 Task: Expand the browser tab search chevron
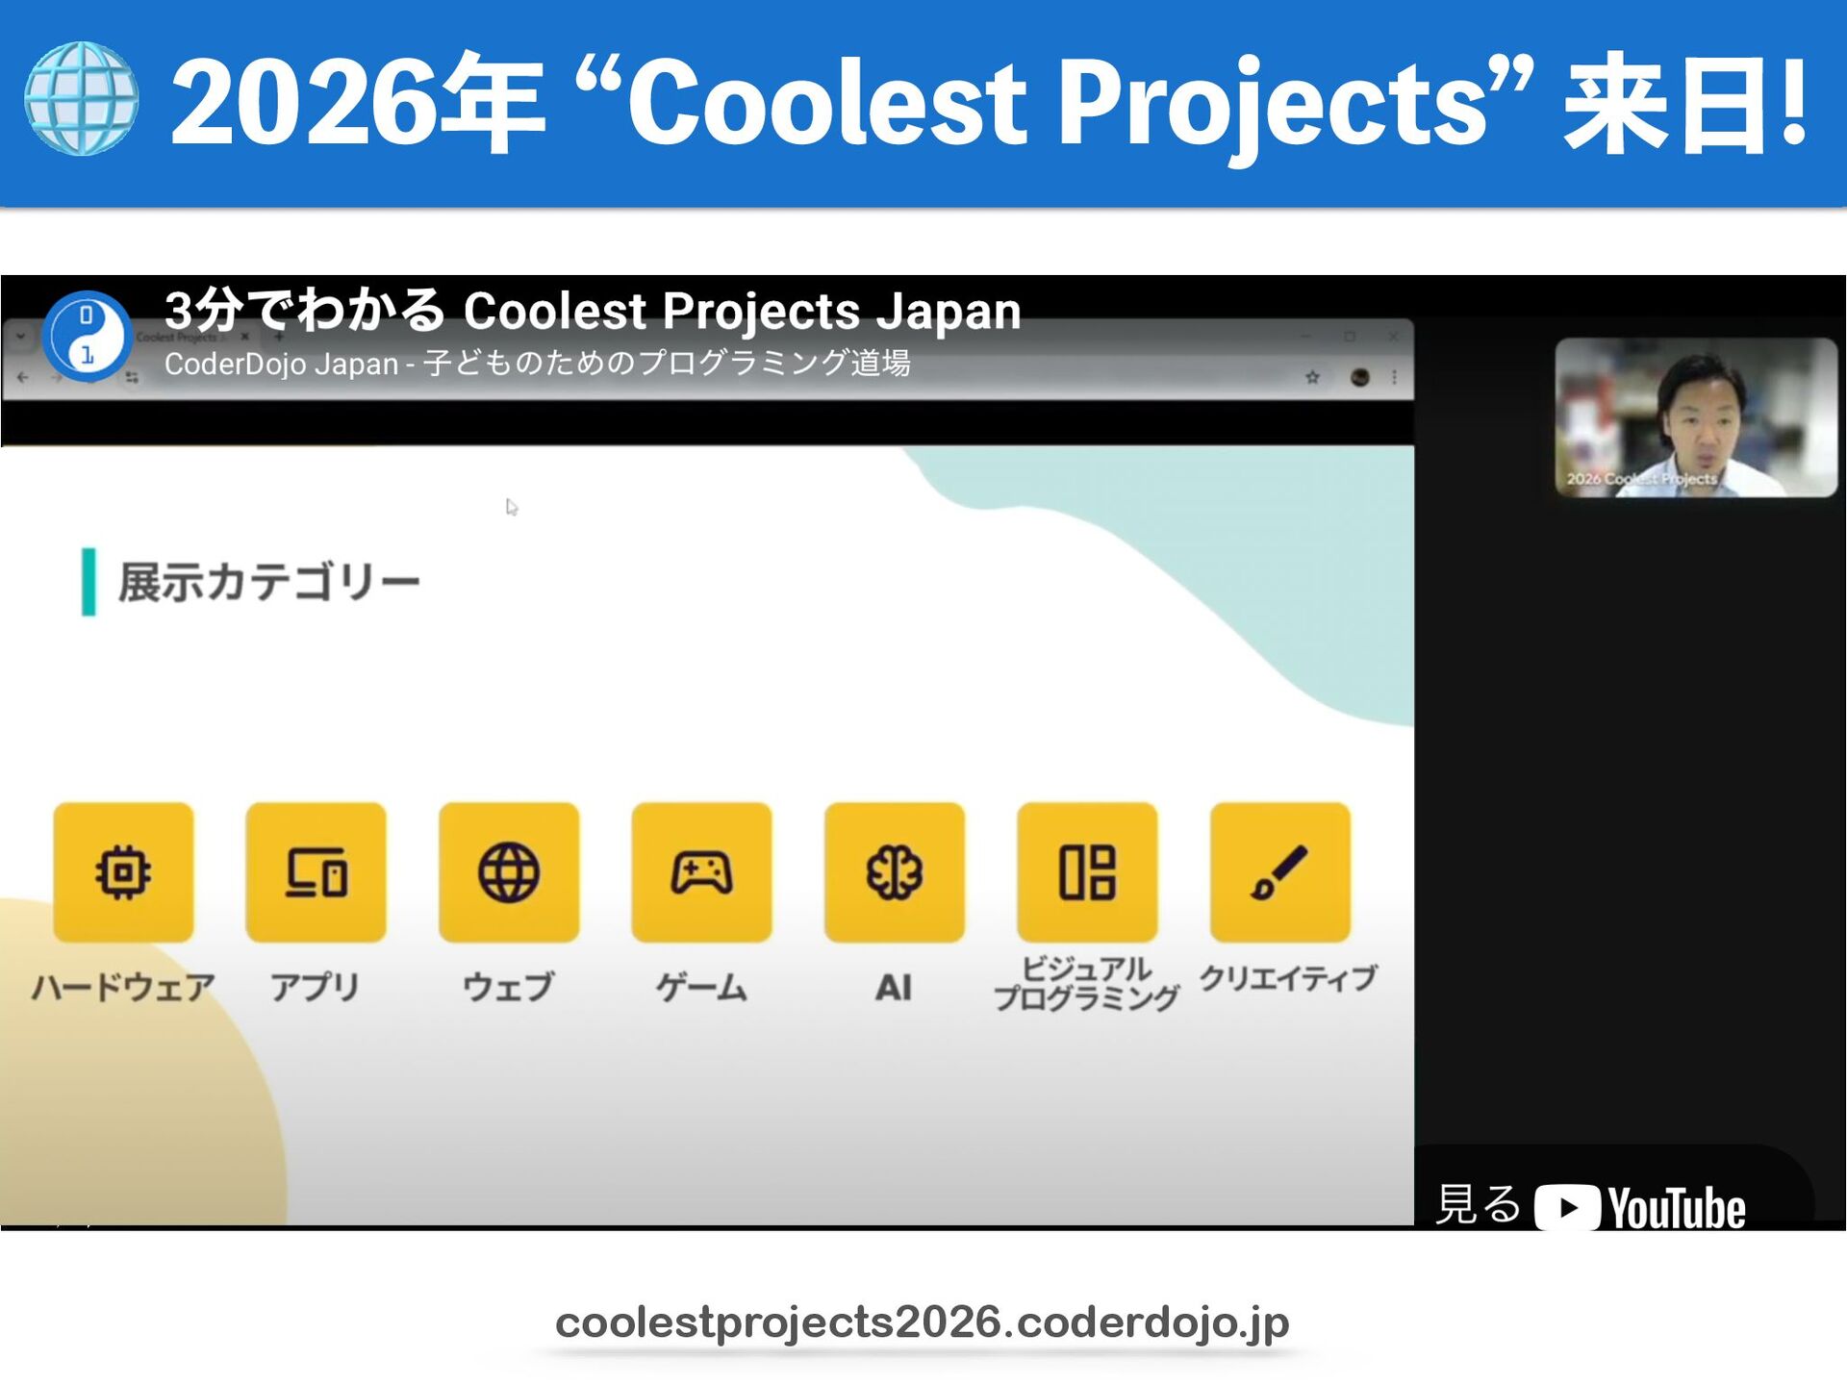tap(21, 337)
